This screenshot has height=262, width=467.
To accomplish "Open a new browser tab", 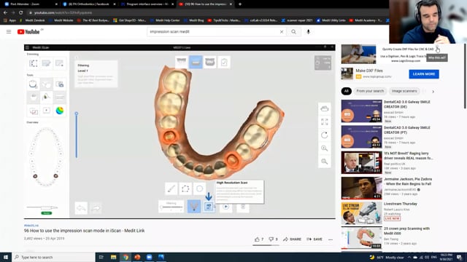I will click(240, 4).
